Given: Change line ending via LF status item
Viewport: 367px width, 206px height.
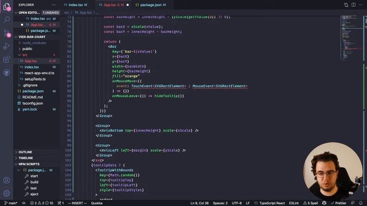Looking at the screenshot, I should click(x=248, y=203).
